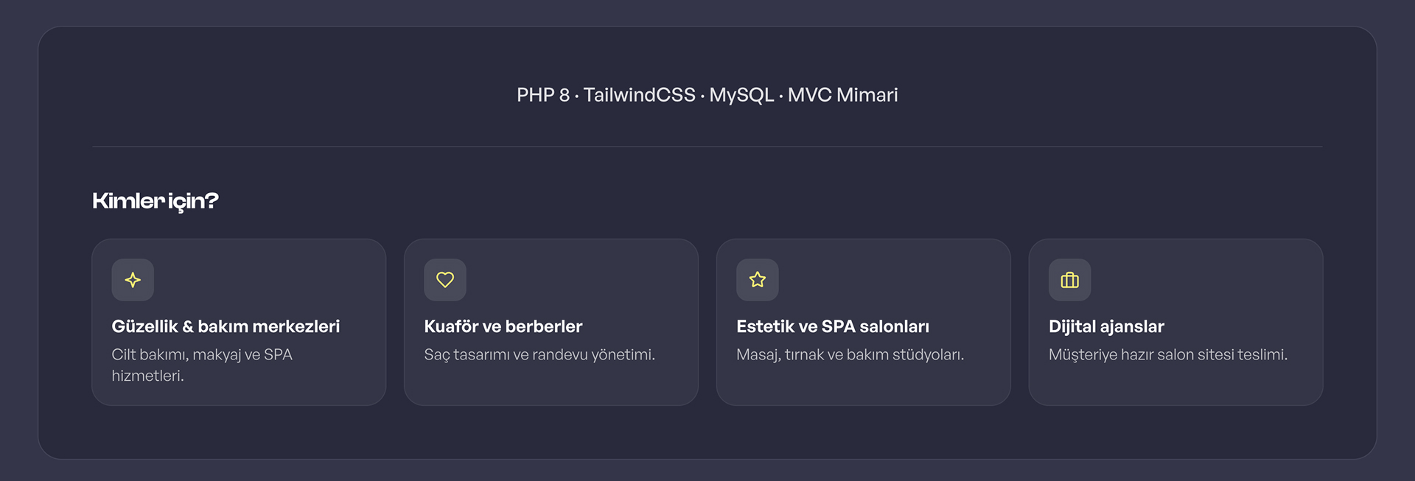Click the Masaj, tırnak ve bakım stüdyoları text
This screenshot has width=1415, height=481.
(x=850, y=354)
